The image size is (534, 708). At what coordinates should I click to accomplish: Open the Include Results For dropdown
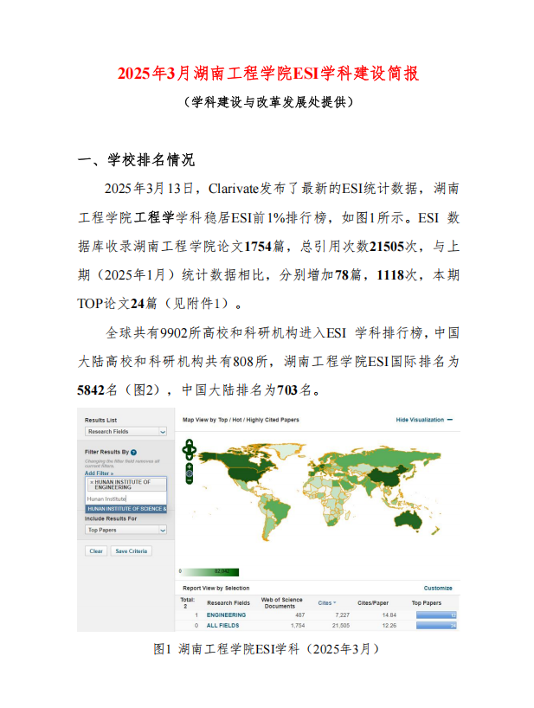[125, 529]
